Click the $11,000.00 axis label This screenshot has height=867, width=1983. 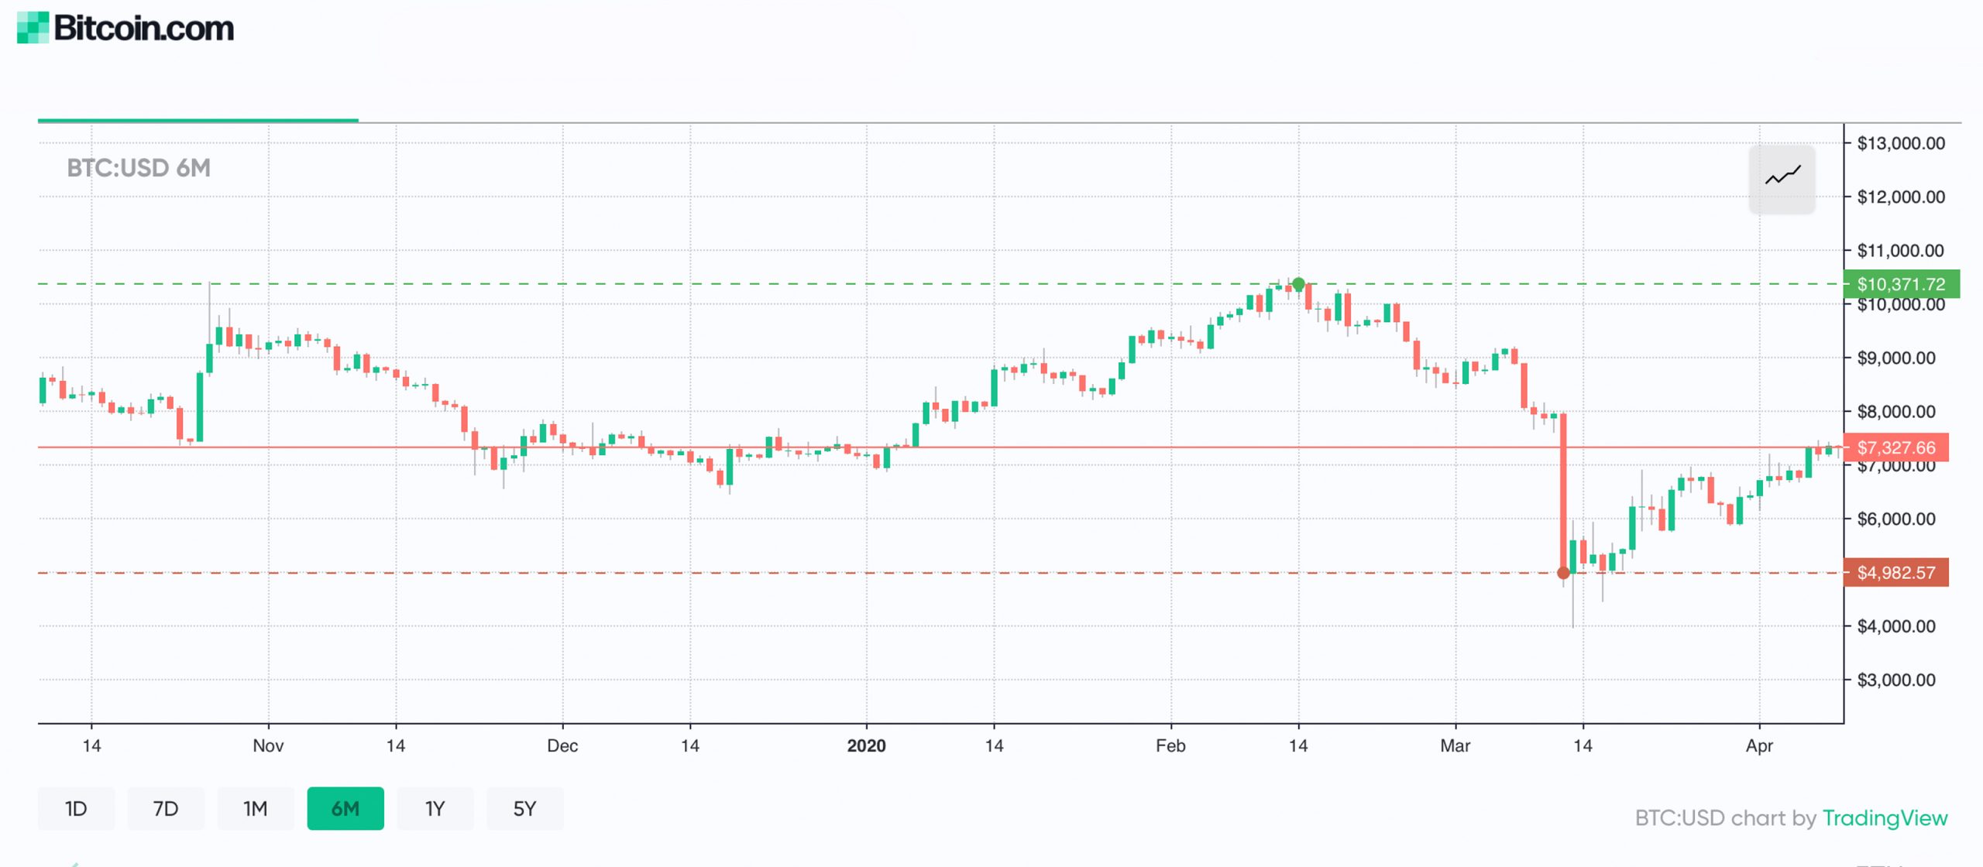[x=1901, y=250]
